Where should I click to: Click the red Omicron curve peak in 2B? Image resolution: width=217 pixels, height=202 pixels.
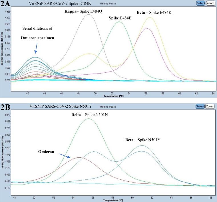tap(79, 158)
